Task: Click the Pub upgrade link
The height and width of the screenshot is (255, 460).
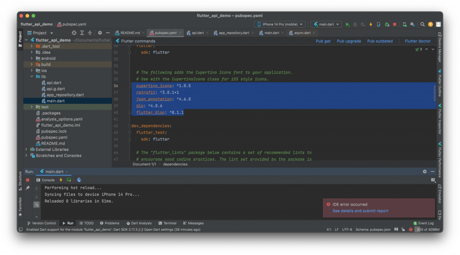Action: (x=349, y=41)
